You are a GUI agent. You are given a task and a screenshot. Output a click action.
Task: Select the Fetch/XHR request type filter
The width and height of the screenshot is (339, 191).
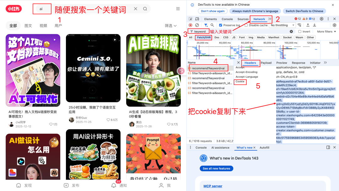pos(204,37)
